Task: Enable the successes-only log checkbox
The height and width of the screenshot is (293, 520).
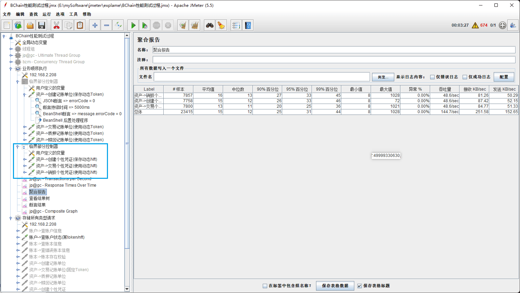Action: tap(465, 77)
